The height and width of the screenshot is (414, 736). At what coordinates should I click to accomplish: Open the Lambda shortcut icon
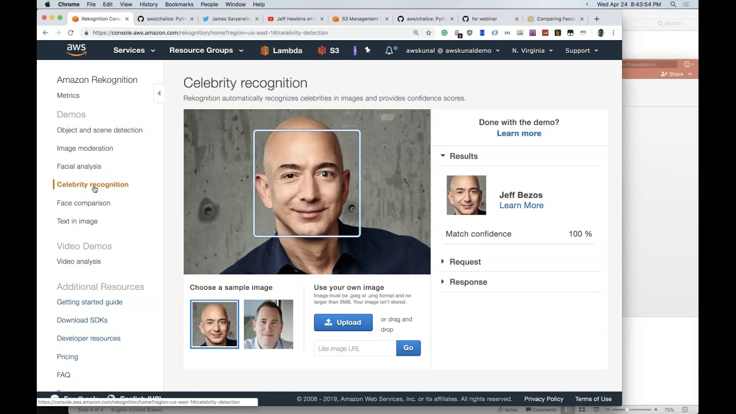(x=264, y=51)
